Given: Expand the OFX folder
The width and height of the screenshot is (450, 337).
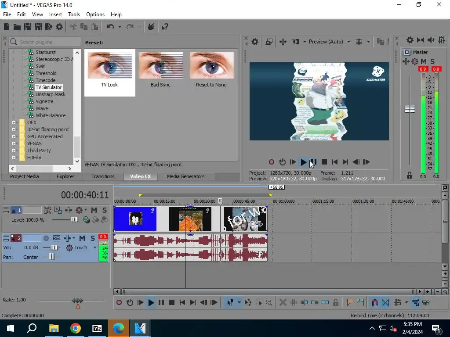Looking at the screenshot, I should pos(14,123).
